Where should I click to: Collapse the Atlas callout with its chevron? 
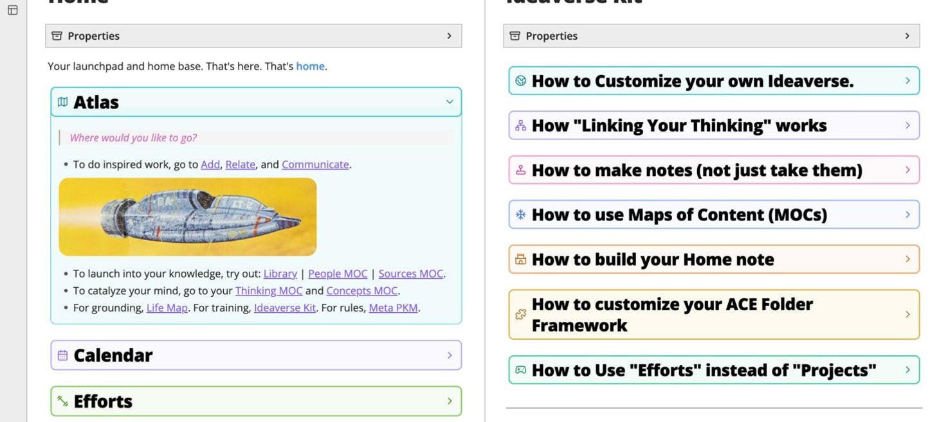[x=450, y=102]
